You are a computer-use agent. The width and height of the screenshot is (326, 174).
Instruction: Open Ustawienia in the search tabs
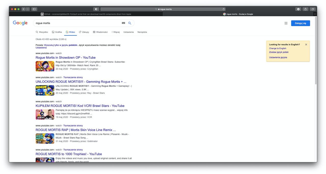(129, 32)
